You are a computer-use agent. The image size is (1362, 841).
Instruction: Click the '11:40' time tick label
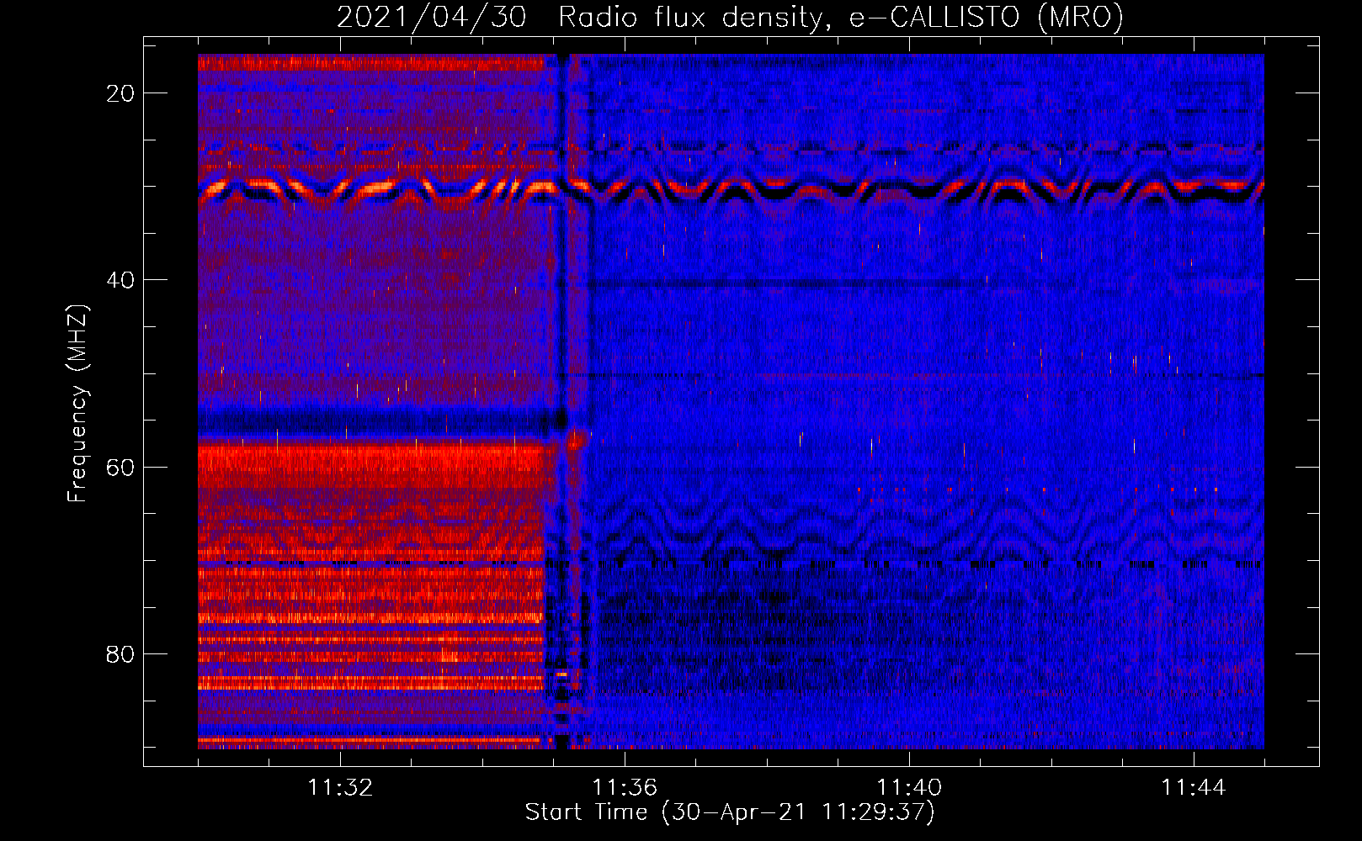[909, 788]
